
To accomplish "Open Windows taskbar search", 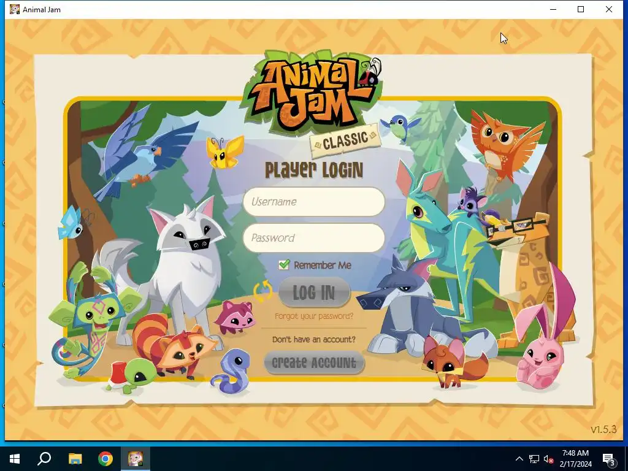I will point(44,459).
